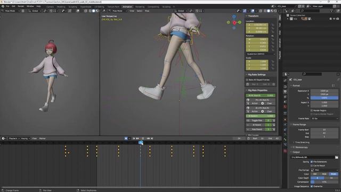Jump to next keyframe

point(148,139)
